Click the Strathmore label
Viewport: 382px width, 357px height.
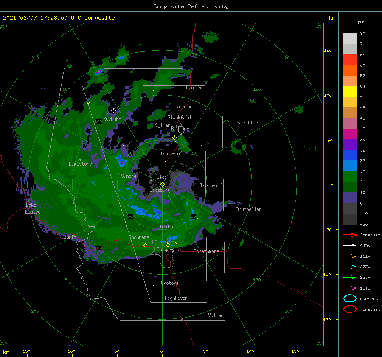(x=206, y=251)
